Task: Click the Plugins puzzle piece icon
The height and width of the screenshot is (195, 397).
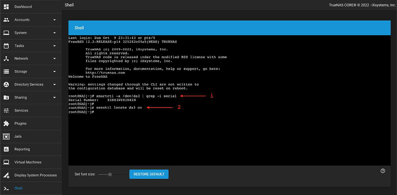Action: coord(6,124)
